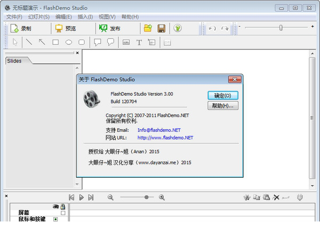Play the timeline

click(x=81, y=197)
